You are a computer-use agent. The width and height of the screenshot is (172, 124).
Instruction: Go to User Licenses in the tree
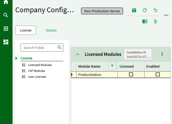37,77
